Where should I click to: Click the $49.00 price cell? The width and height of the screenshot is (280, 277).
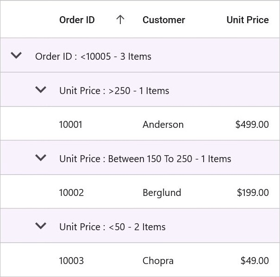pos(255,261)
